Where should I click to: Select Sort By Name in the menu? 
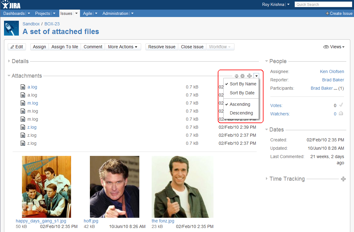tap(241, 84)
